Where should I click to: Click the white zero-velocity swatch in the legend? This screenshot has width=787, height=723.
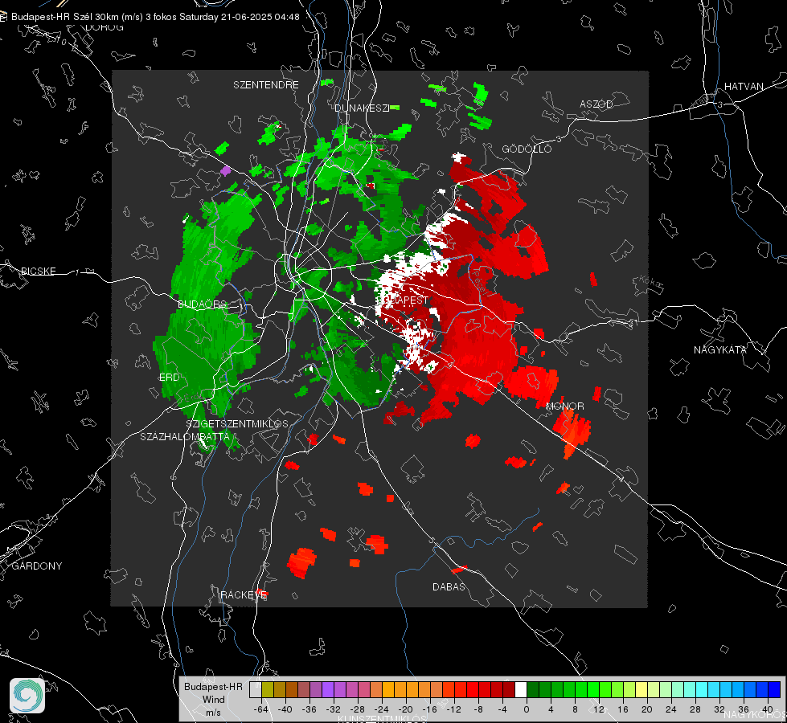click(x=521, y=690)
